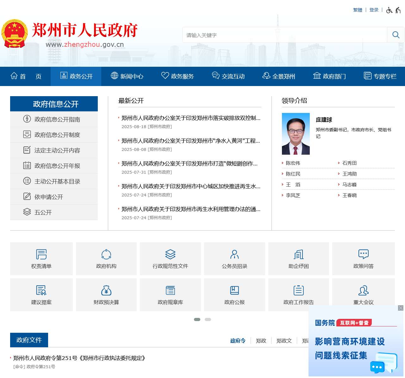405x378 pixels.
Task: Toggle site language to 繁體
Action: click(357, 9)
